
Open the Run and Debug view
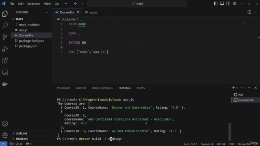point(5,49)
